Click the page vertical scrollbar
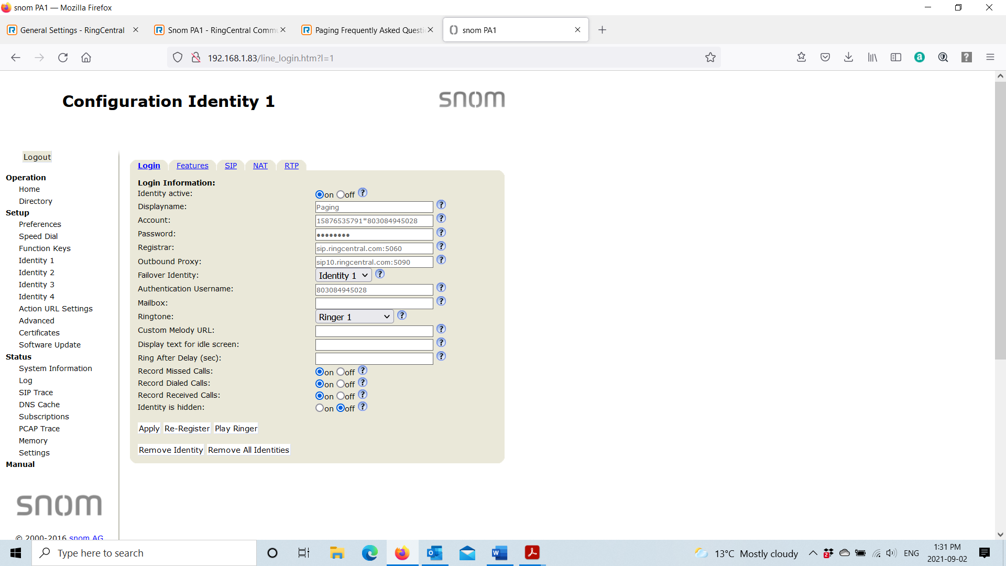The width and height of the screenshot is (1006, 566). [x=1000, y=220]
